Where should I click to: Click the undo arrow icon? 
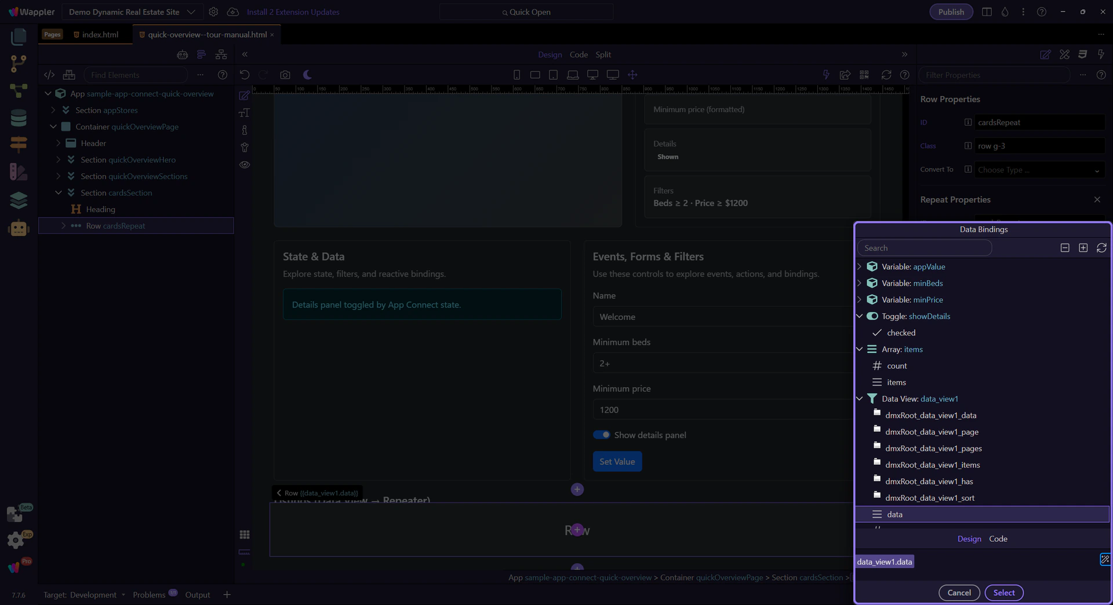click(245, 75)
